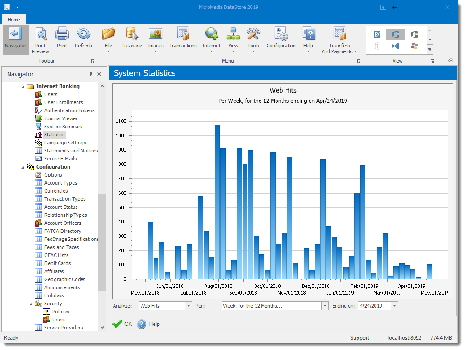
Task: Select the highlighted Office skin in View gallery
Action: [396, 35]
